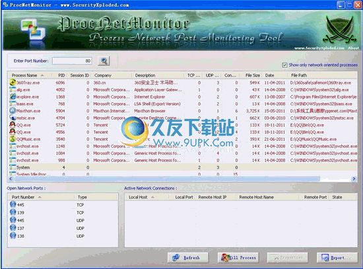The width and height of the screenshot is (363, 269).
Task: Click the Kill Process button
Action: pyautogui.click(x=238, y=257)
